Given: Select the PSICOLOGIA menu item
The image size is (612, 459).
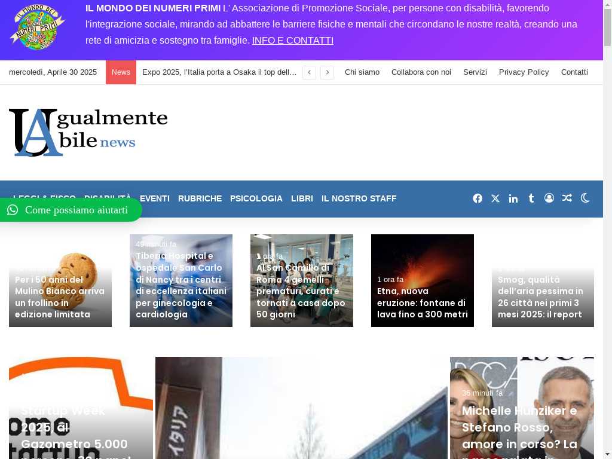Looking at the screenshot, I should (256, 198).
